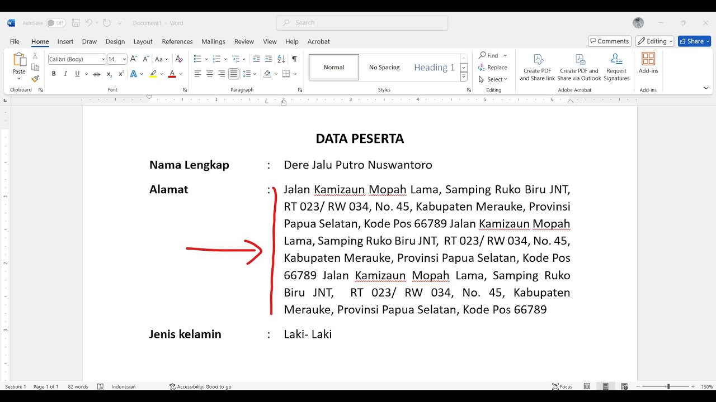Viewport: 716px width, 402px height.
Task: Switch to the Layout tab
Action: [x=143, y=41]
